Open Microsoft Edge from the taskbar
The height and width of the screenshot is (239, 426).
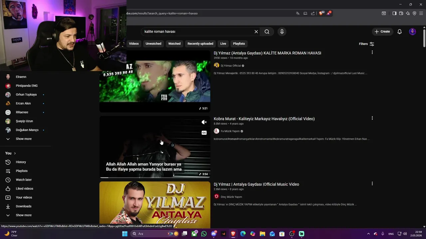(x=243, y=234)
